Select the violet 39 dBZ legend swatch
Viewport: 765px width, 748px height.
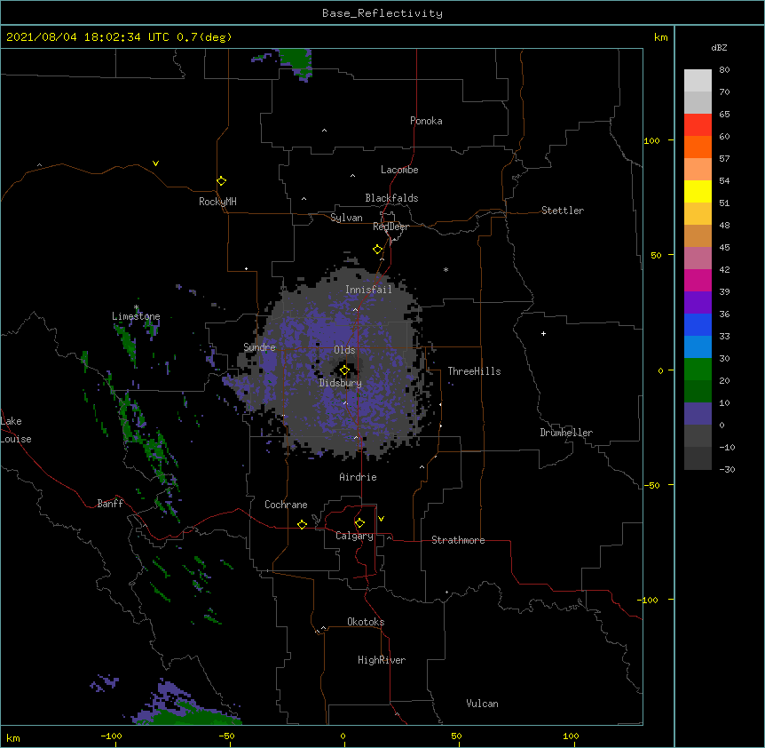pyautogui.click(x=698, y=303)
